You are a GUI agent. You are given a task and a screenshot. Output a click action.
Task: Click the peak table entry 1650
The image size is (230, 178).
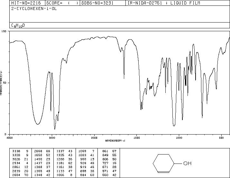pyautogui.click(x=38, y=155)
